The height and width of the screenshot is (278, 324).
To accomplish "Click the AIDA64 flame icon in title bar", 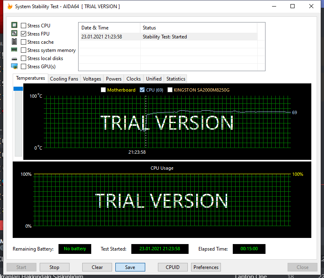I will click(x=10, y=6).
